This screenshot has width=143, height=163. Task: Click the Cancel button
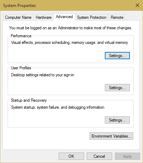coord(99,156)
